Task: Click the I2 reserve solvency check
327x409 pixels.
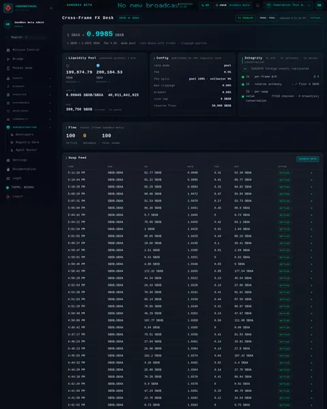Action: (x=280, y=85)
